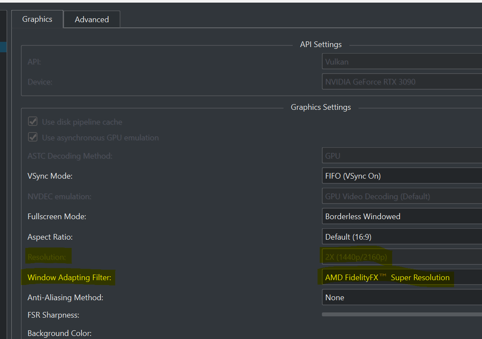Viewport: 482px width, 339px height.
Task: Select the Window Adapting Filter dropdown
Action: pyautogui.click(x=401, y=278)
